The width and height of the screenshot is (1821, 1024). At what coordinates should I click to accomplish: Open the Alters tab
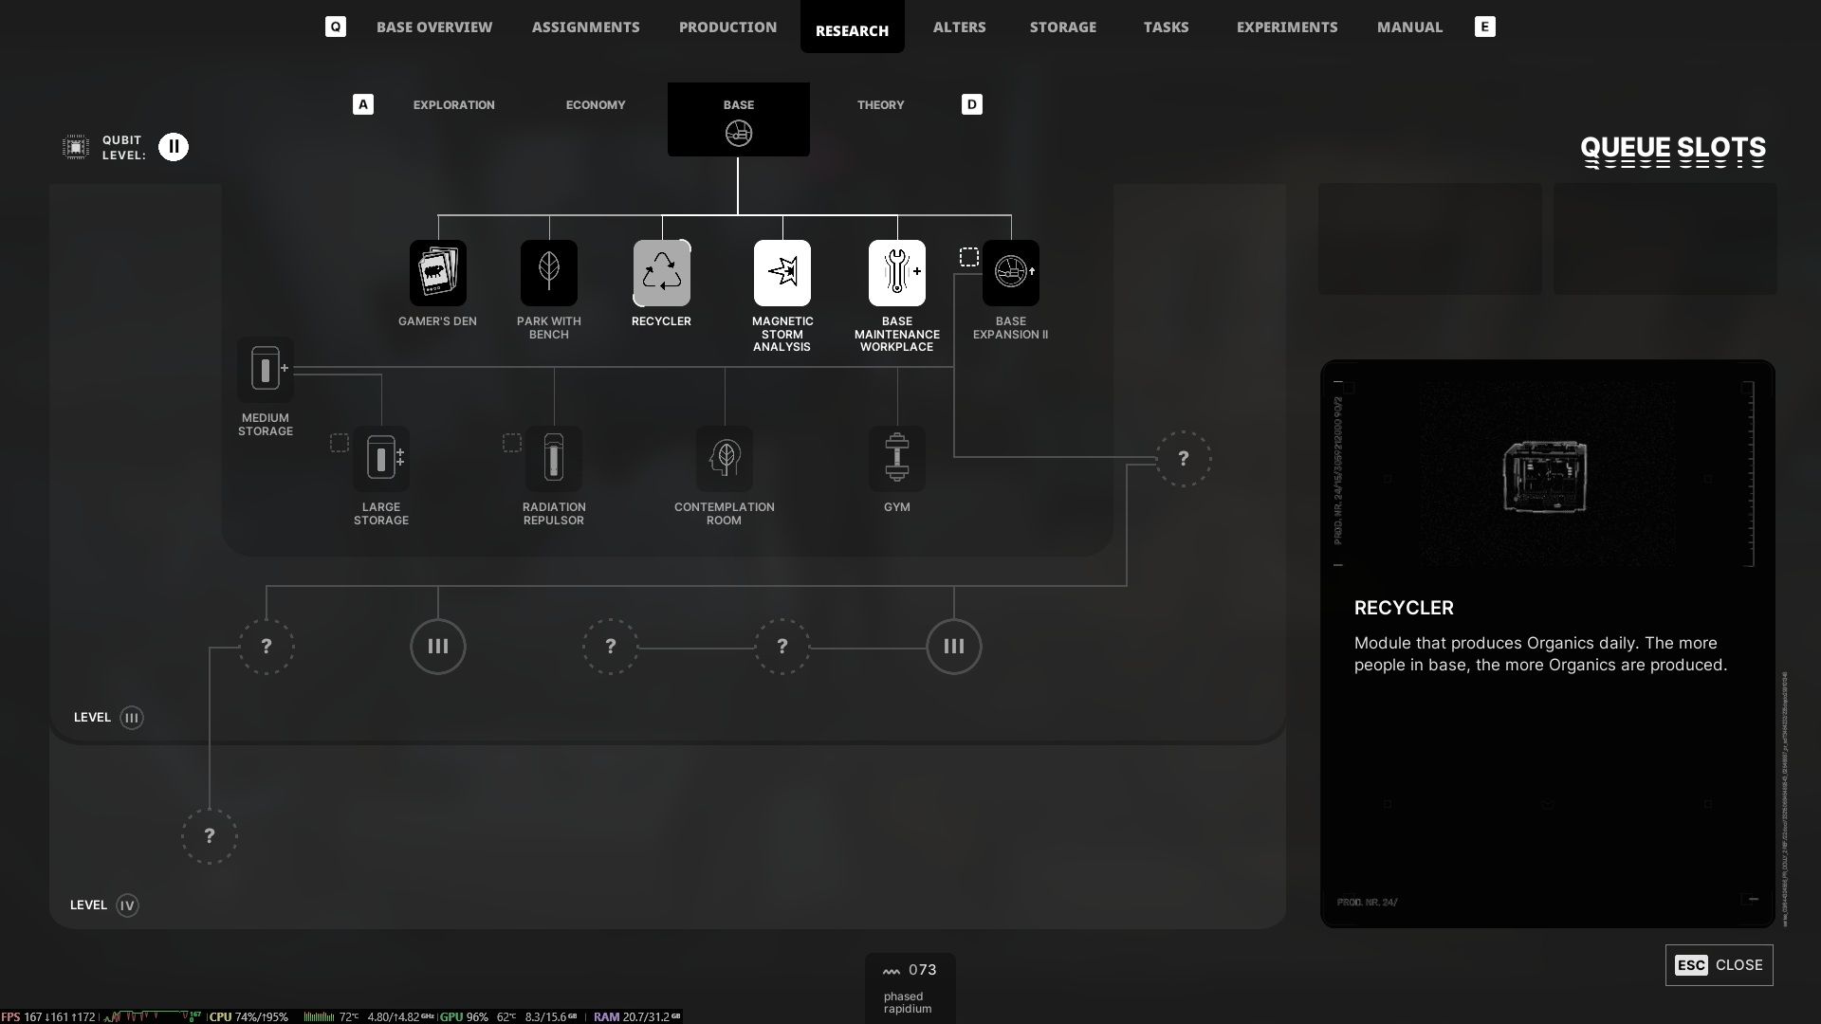[x=959, y=27]
